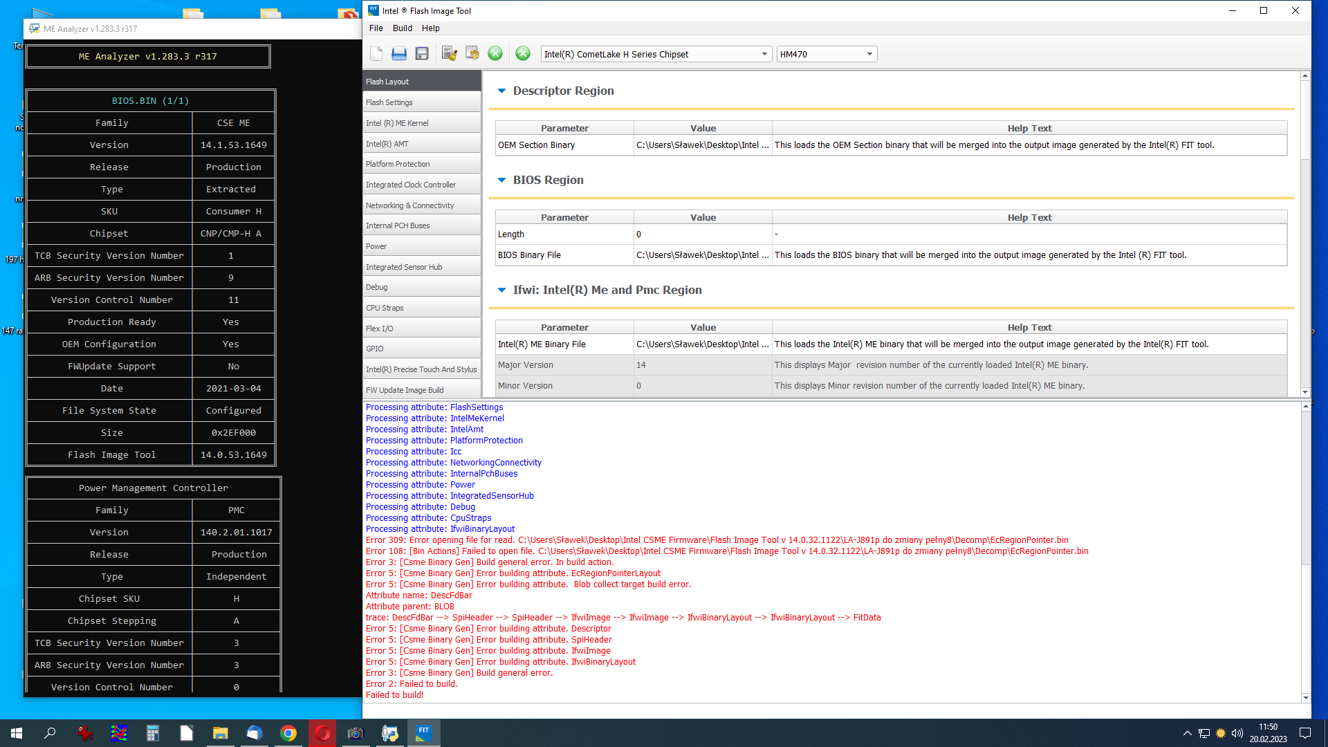The image size is (1328, 747).
Task: Click the blue Open file toolbar icon
Action: (399, 54)
